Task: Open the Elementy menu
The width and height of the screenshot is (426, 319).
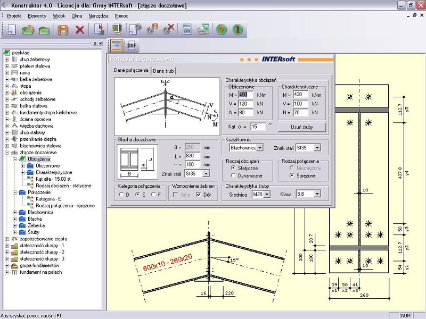Action: [37, 16]
